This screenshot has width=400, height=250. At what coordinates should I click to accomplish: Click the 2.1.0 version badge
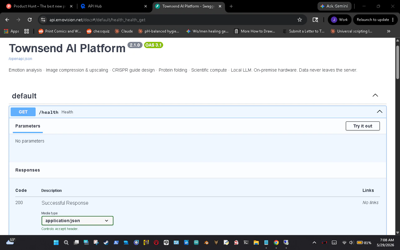[x=135, y=45]
